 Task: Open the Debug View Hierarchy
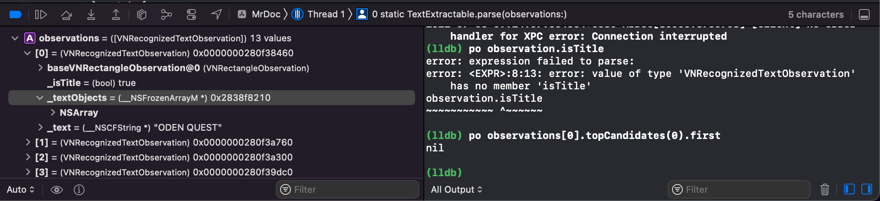(x=142, y=15)
